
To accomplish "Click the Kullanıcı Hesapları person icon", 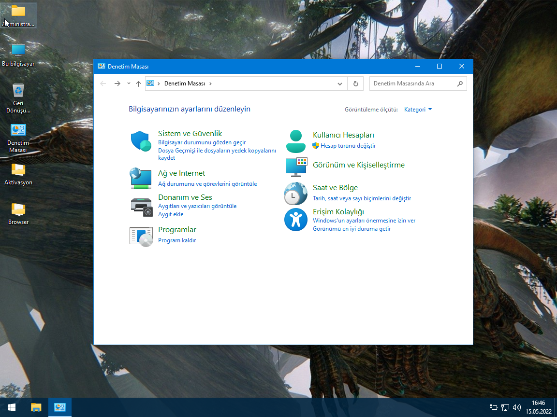I will coord(295,141).
